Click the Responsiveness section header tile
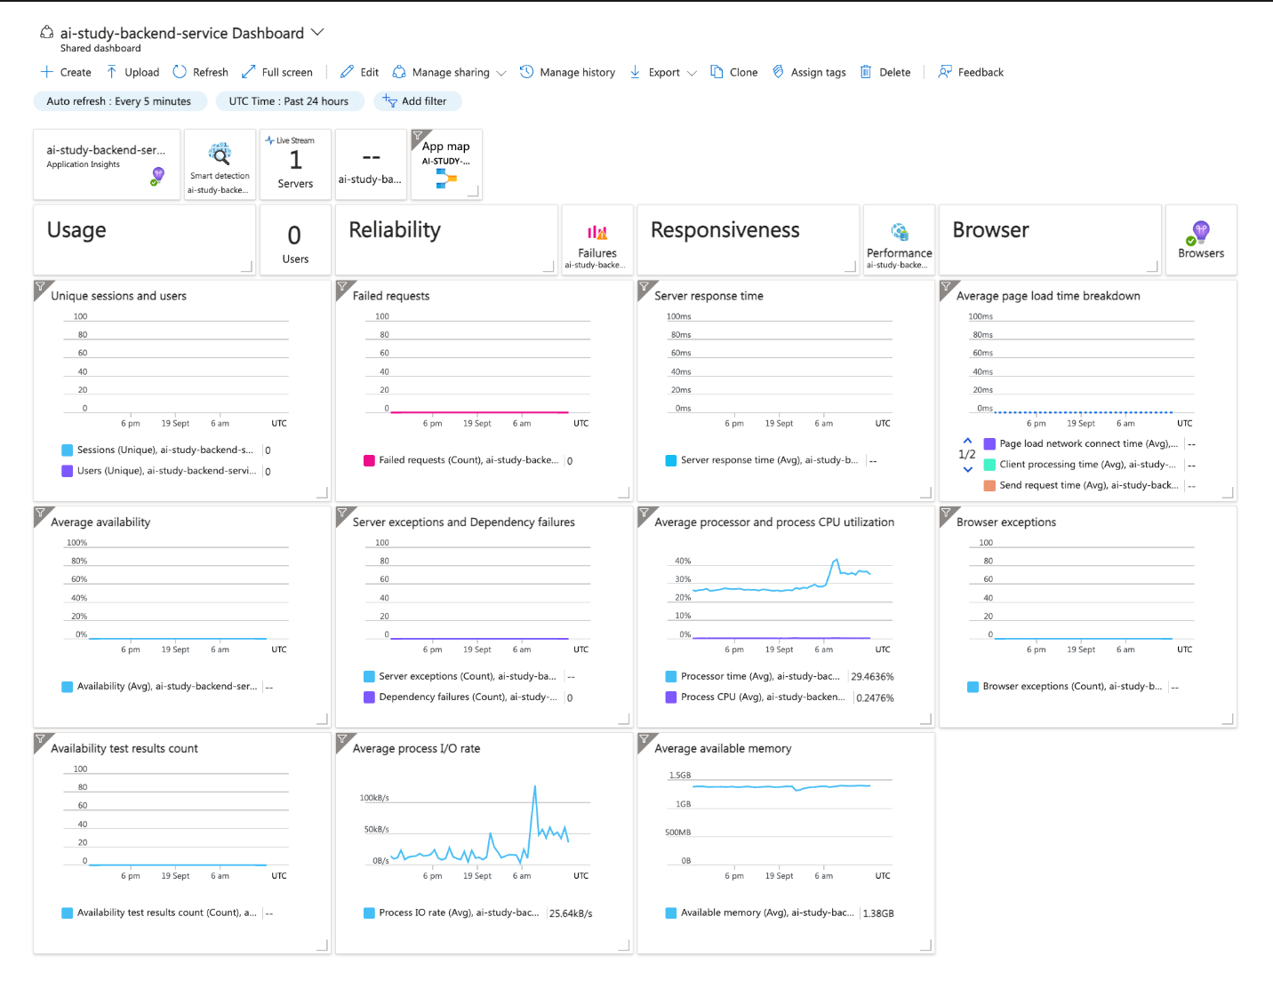 (x=749, y=240)
